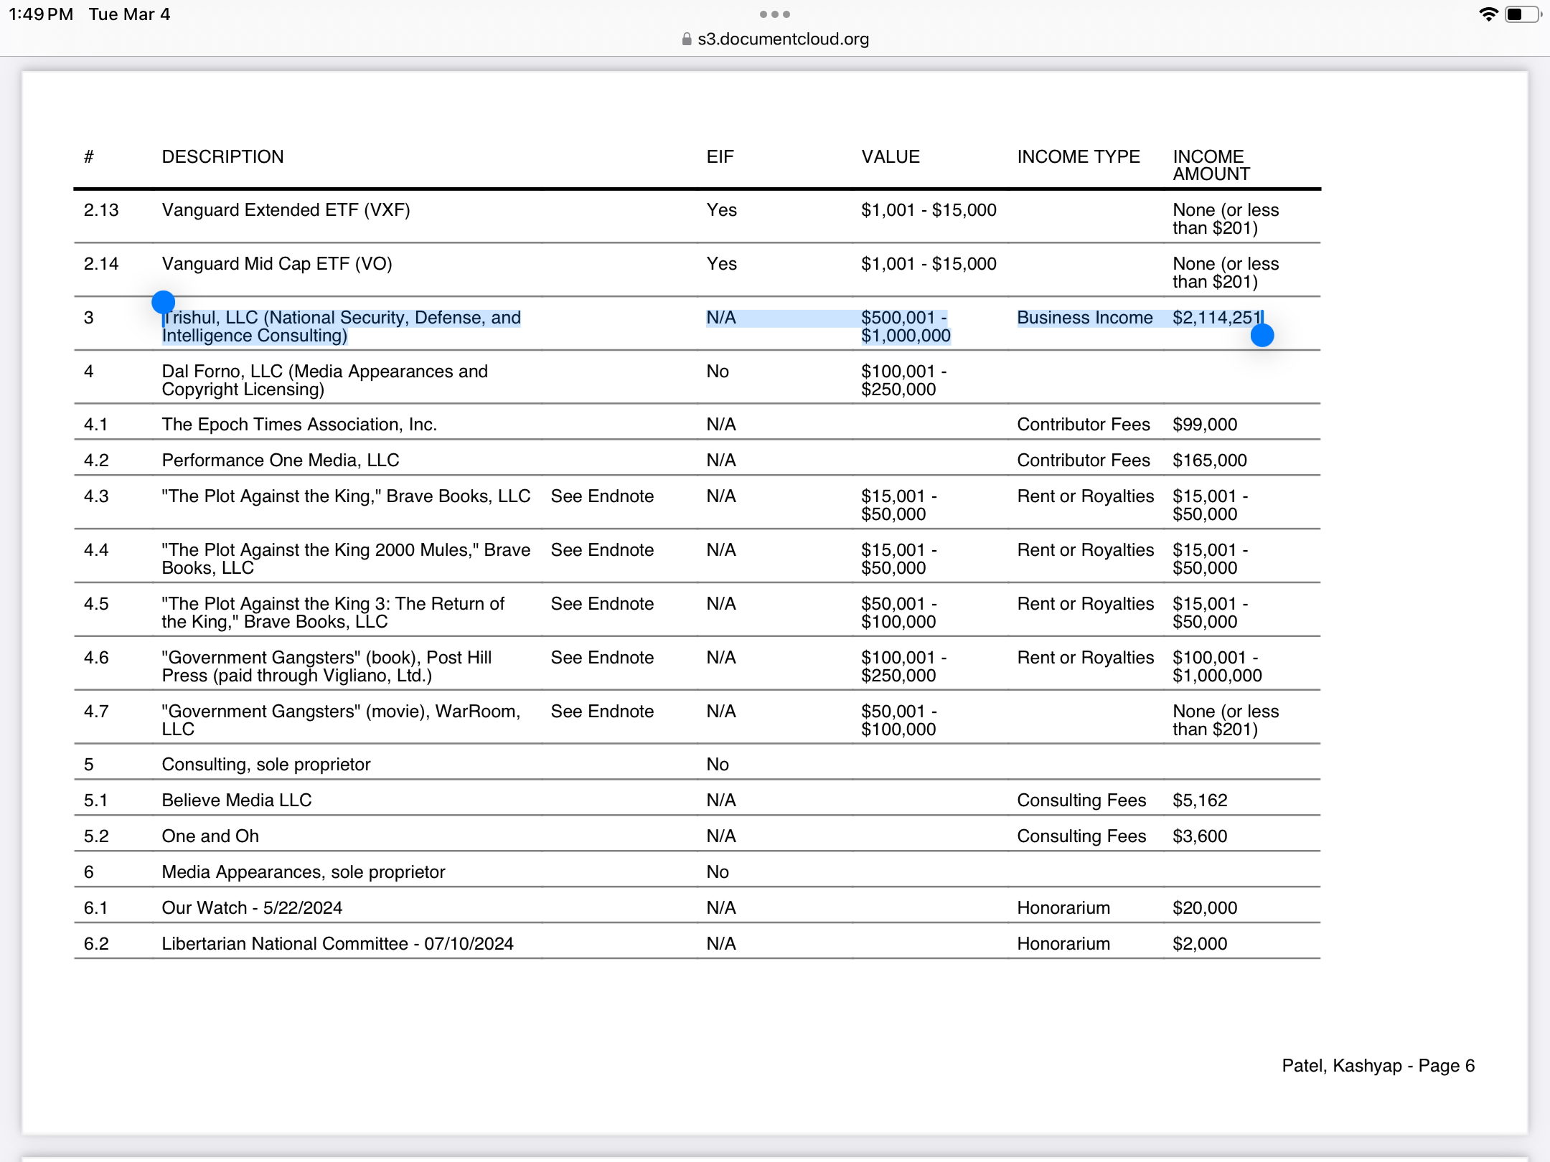
Task: Tap 'See Endnote' in row 4.6
Action: tap(602, 658)
